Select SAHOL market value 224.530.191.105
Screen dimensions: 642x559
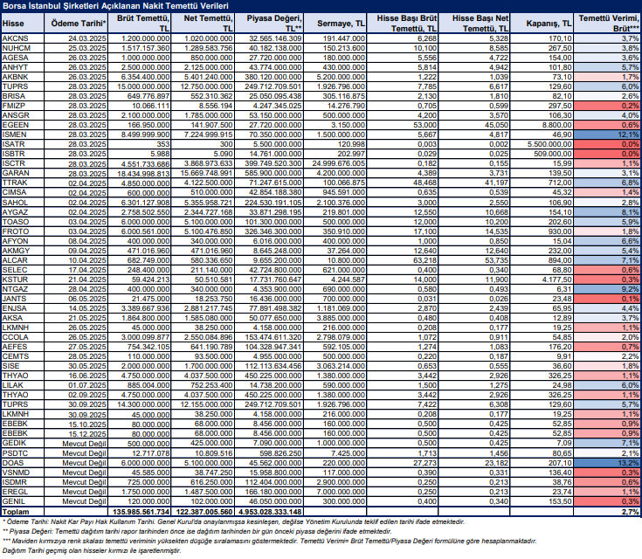pyautogui.click(x=269, y=203)
